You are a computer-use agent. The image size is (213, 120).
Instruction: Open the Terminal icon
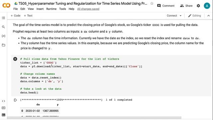pos(4,115)
